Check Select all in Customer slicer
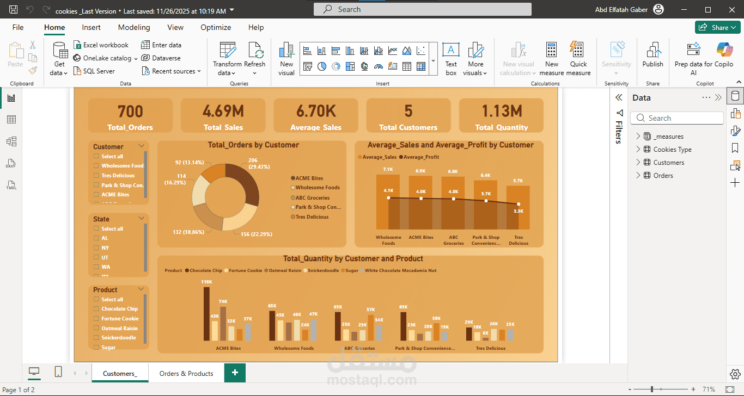This screenshot has height=396, width=744. [96, 156]
